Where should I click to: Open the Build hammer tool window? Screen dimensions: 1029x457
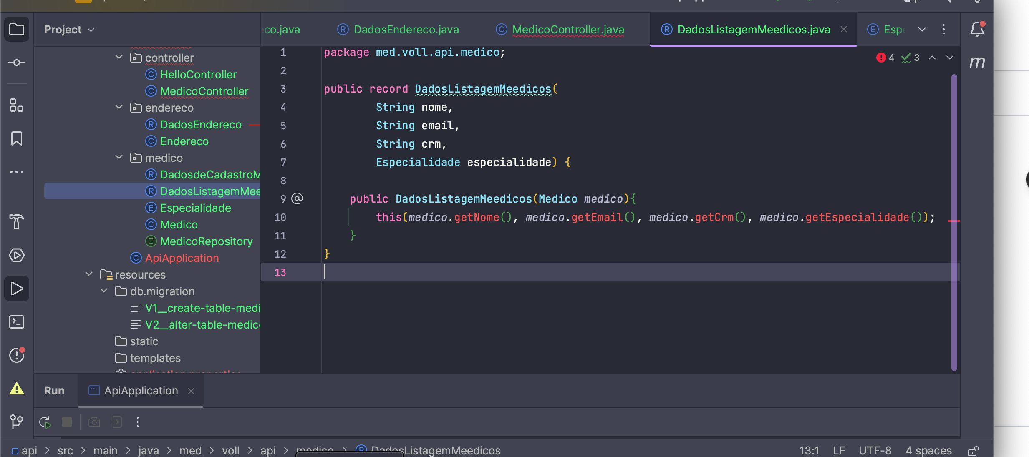tap(17, 221)
